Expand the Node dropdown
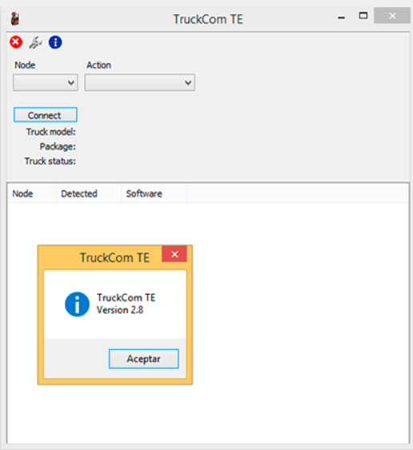Viewport: 413px width, 450px height. point(46,82)
